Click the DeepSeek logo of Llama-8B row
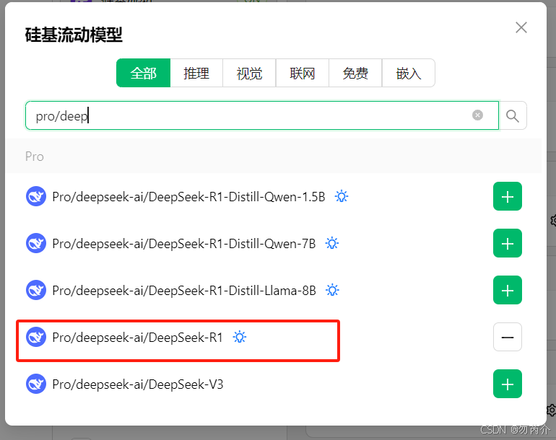 pyautogui.click(x=36, y=290)
